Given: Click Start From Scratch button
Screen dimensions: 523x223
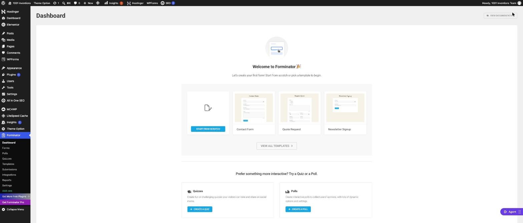Looking at the screenshot, I should pyautogui.click(x=208, y=129).
